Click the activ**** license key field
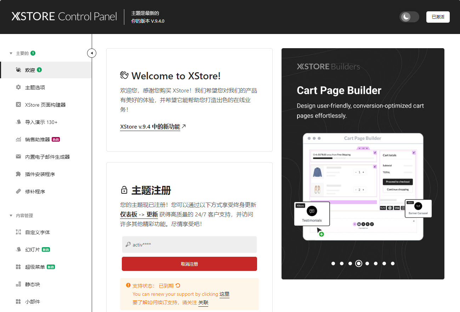460x312 pixels. (189, 244)
